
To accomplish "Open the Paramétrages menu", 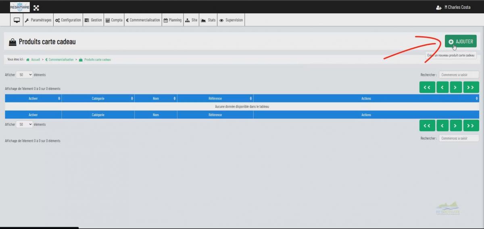I will (x=38, y=20).
